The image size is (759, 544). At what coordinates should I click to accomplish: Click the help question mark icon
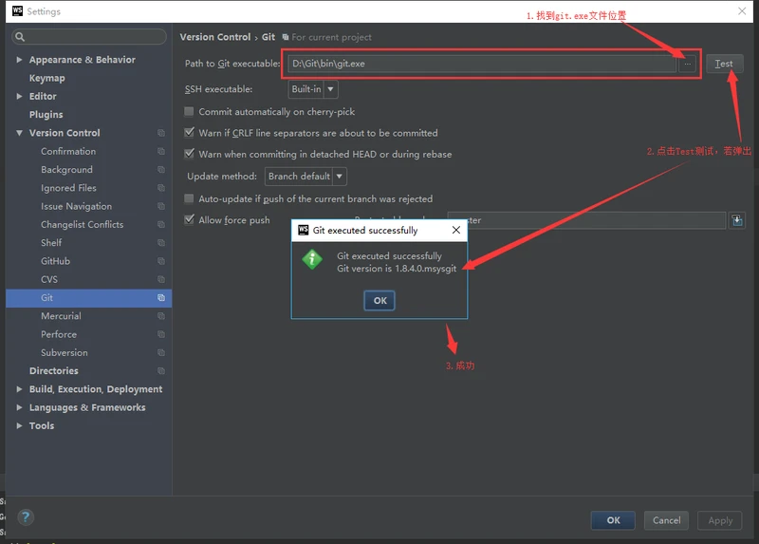(26, 517)
